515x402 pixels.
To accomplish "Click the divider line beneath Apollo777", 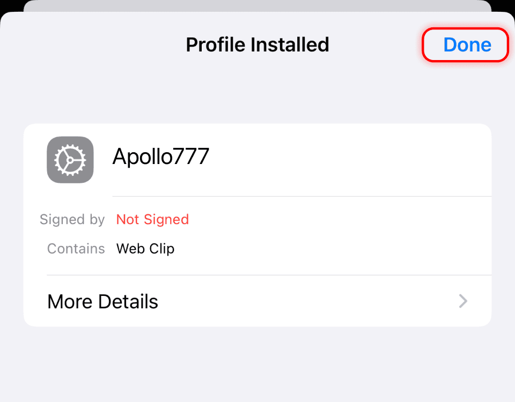I will pos(300,196).
